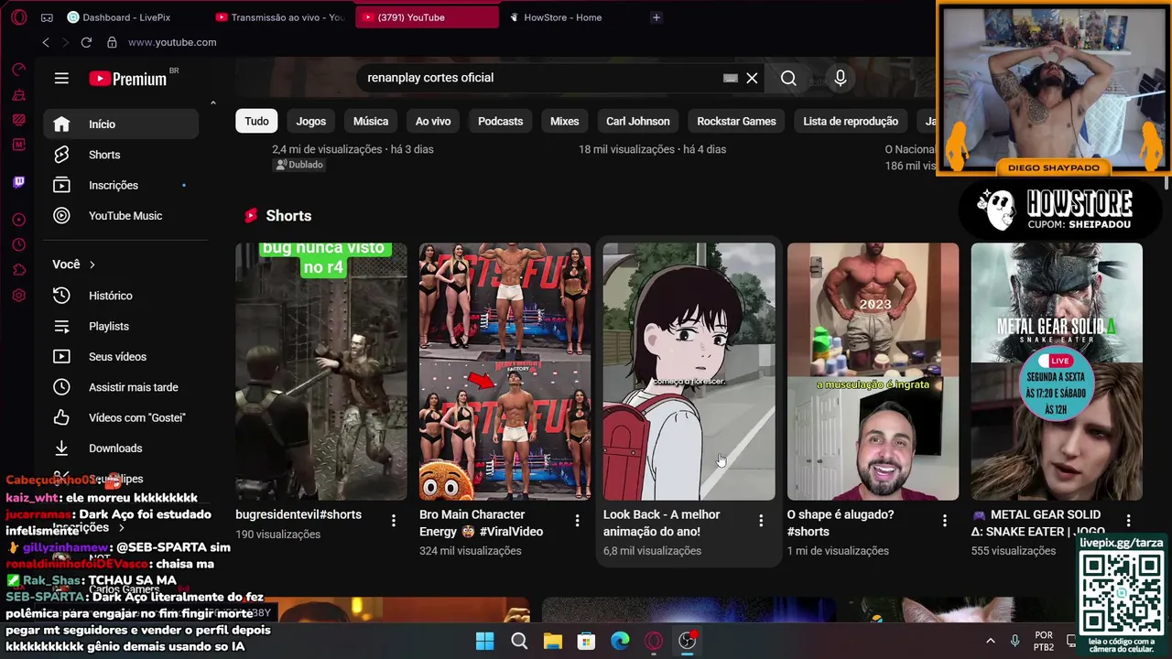Clear the search box with the X icon
Viewport: 1172px width, 659px height.
point(752,78)
